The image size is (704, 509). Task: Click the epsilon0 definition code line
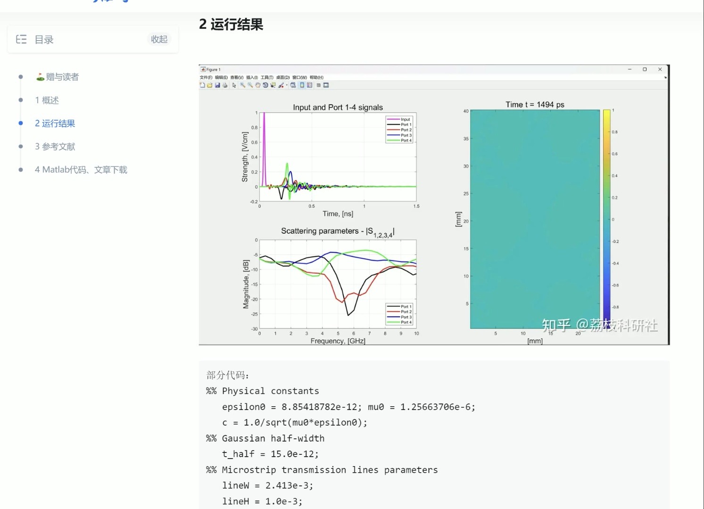click(348, 407)
